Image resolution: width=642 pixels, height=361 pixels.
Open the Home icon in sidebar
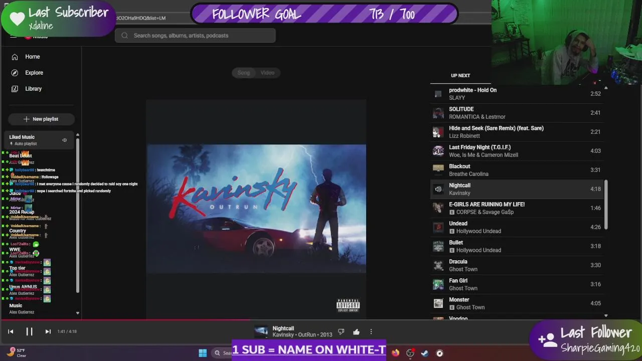tap(15, 57)
